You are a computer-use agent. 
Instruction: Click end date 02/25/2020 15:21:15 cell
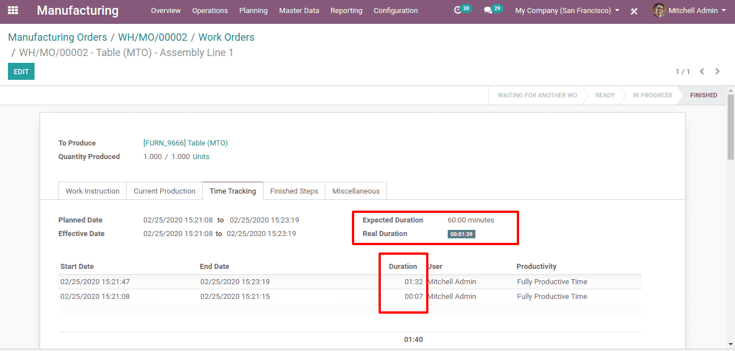click(x=235, y=297)
